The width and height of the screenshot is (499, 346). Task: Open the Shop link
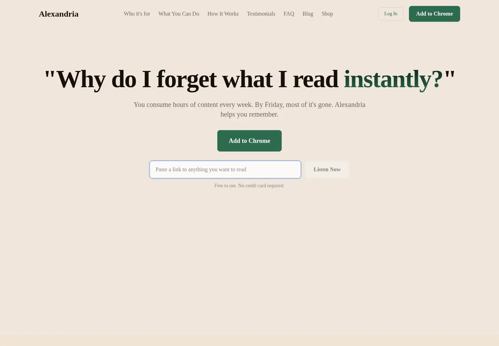327,14
